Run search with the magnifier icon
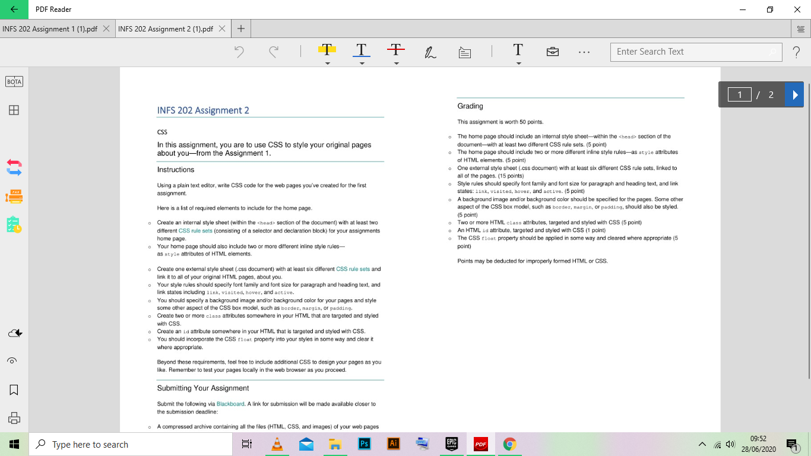The image size is (811, 456). tap(772, 52)
